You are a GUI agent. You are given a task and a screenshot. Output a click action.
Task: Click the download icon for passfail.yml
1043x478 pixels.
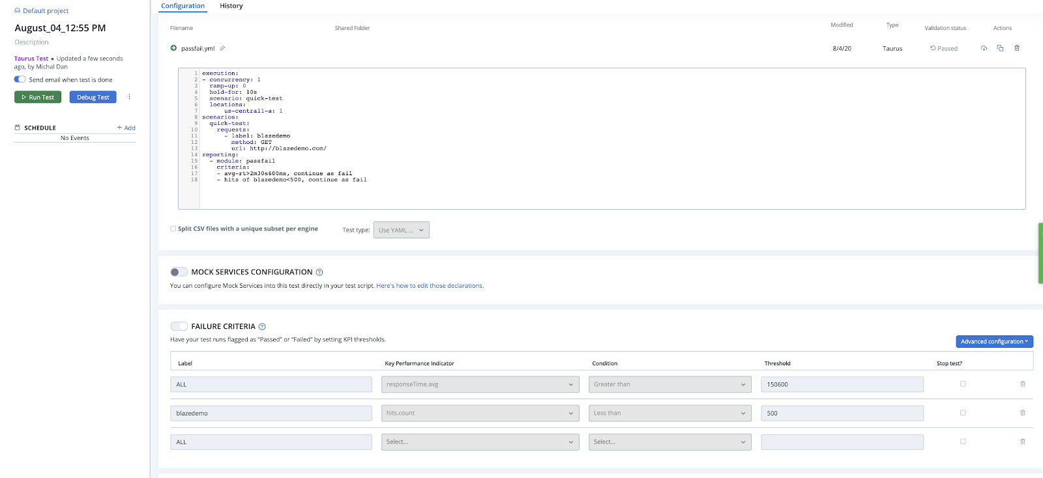(x=984, y=48)
